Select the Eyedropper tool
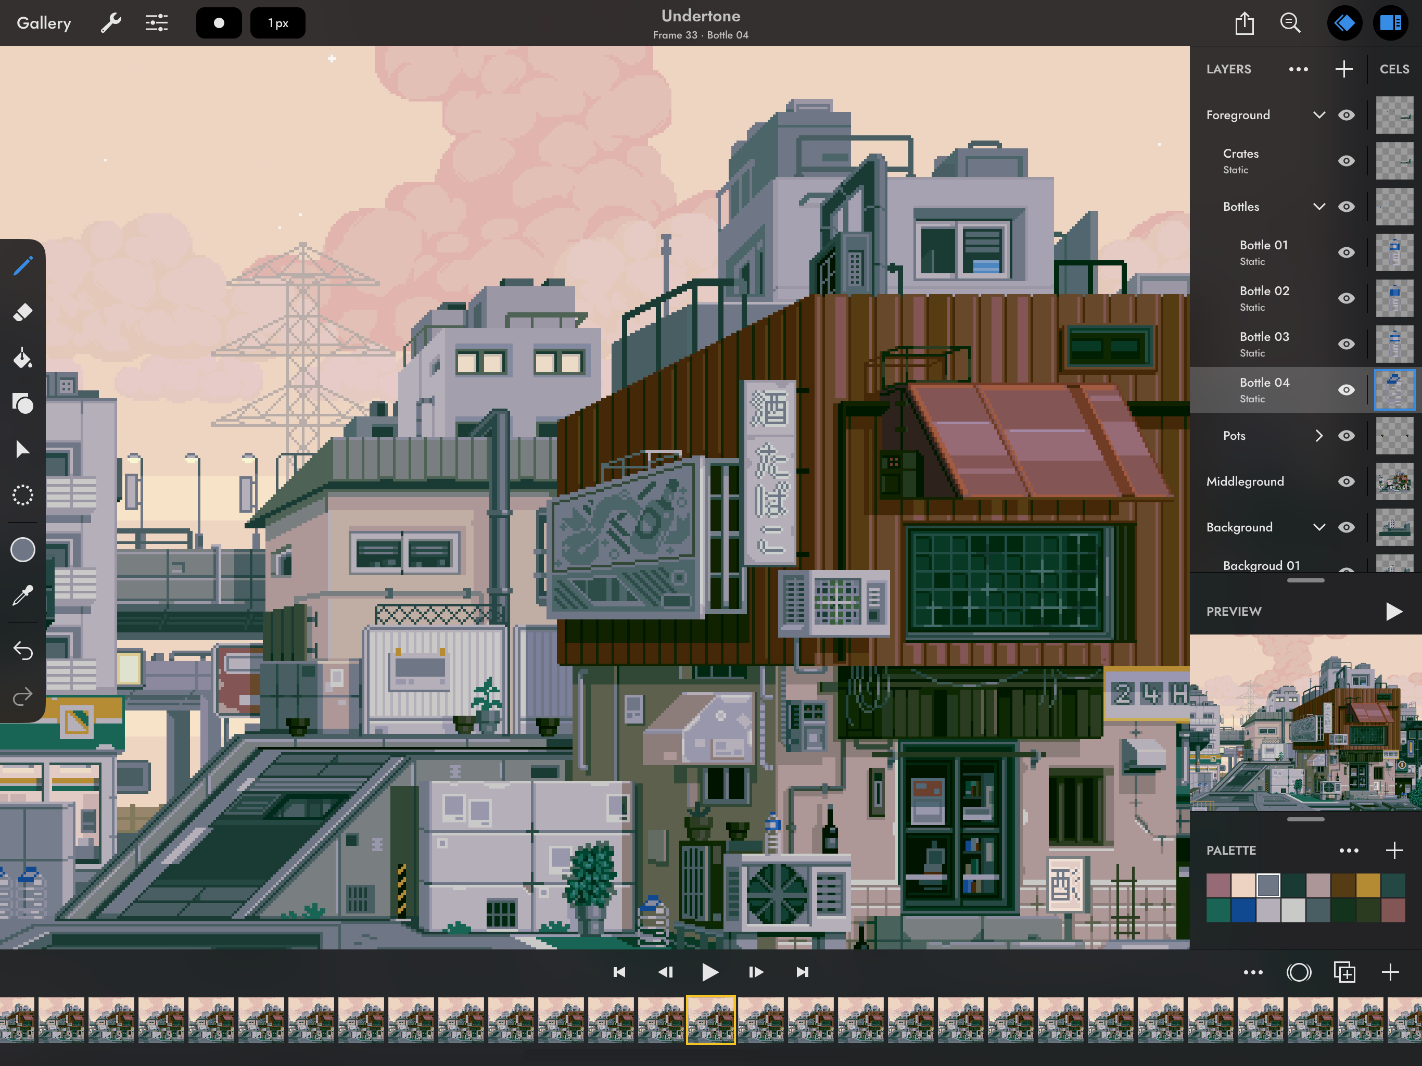The image size is (1422, 1066). coord(22,595)
